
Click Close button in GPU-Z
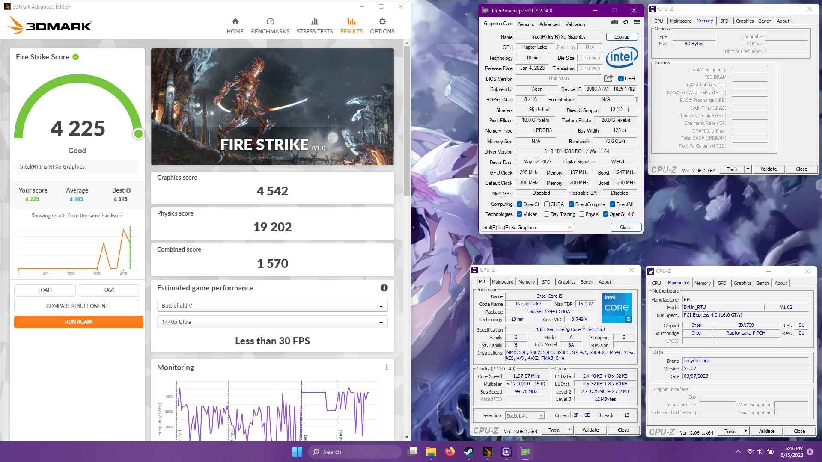pos(625,228)
